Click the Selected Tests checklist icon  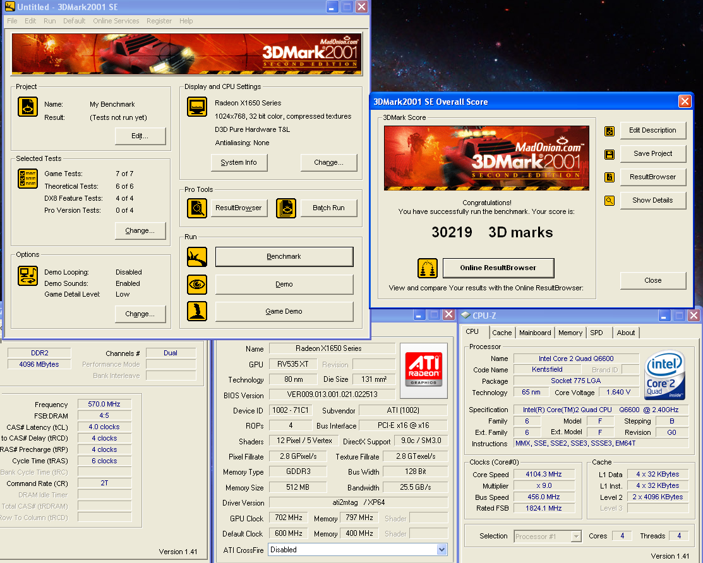click(28, 179)
